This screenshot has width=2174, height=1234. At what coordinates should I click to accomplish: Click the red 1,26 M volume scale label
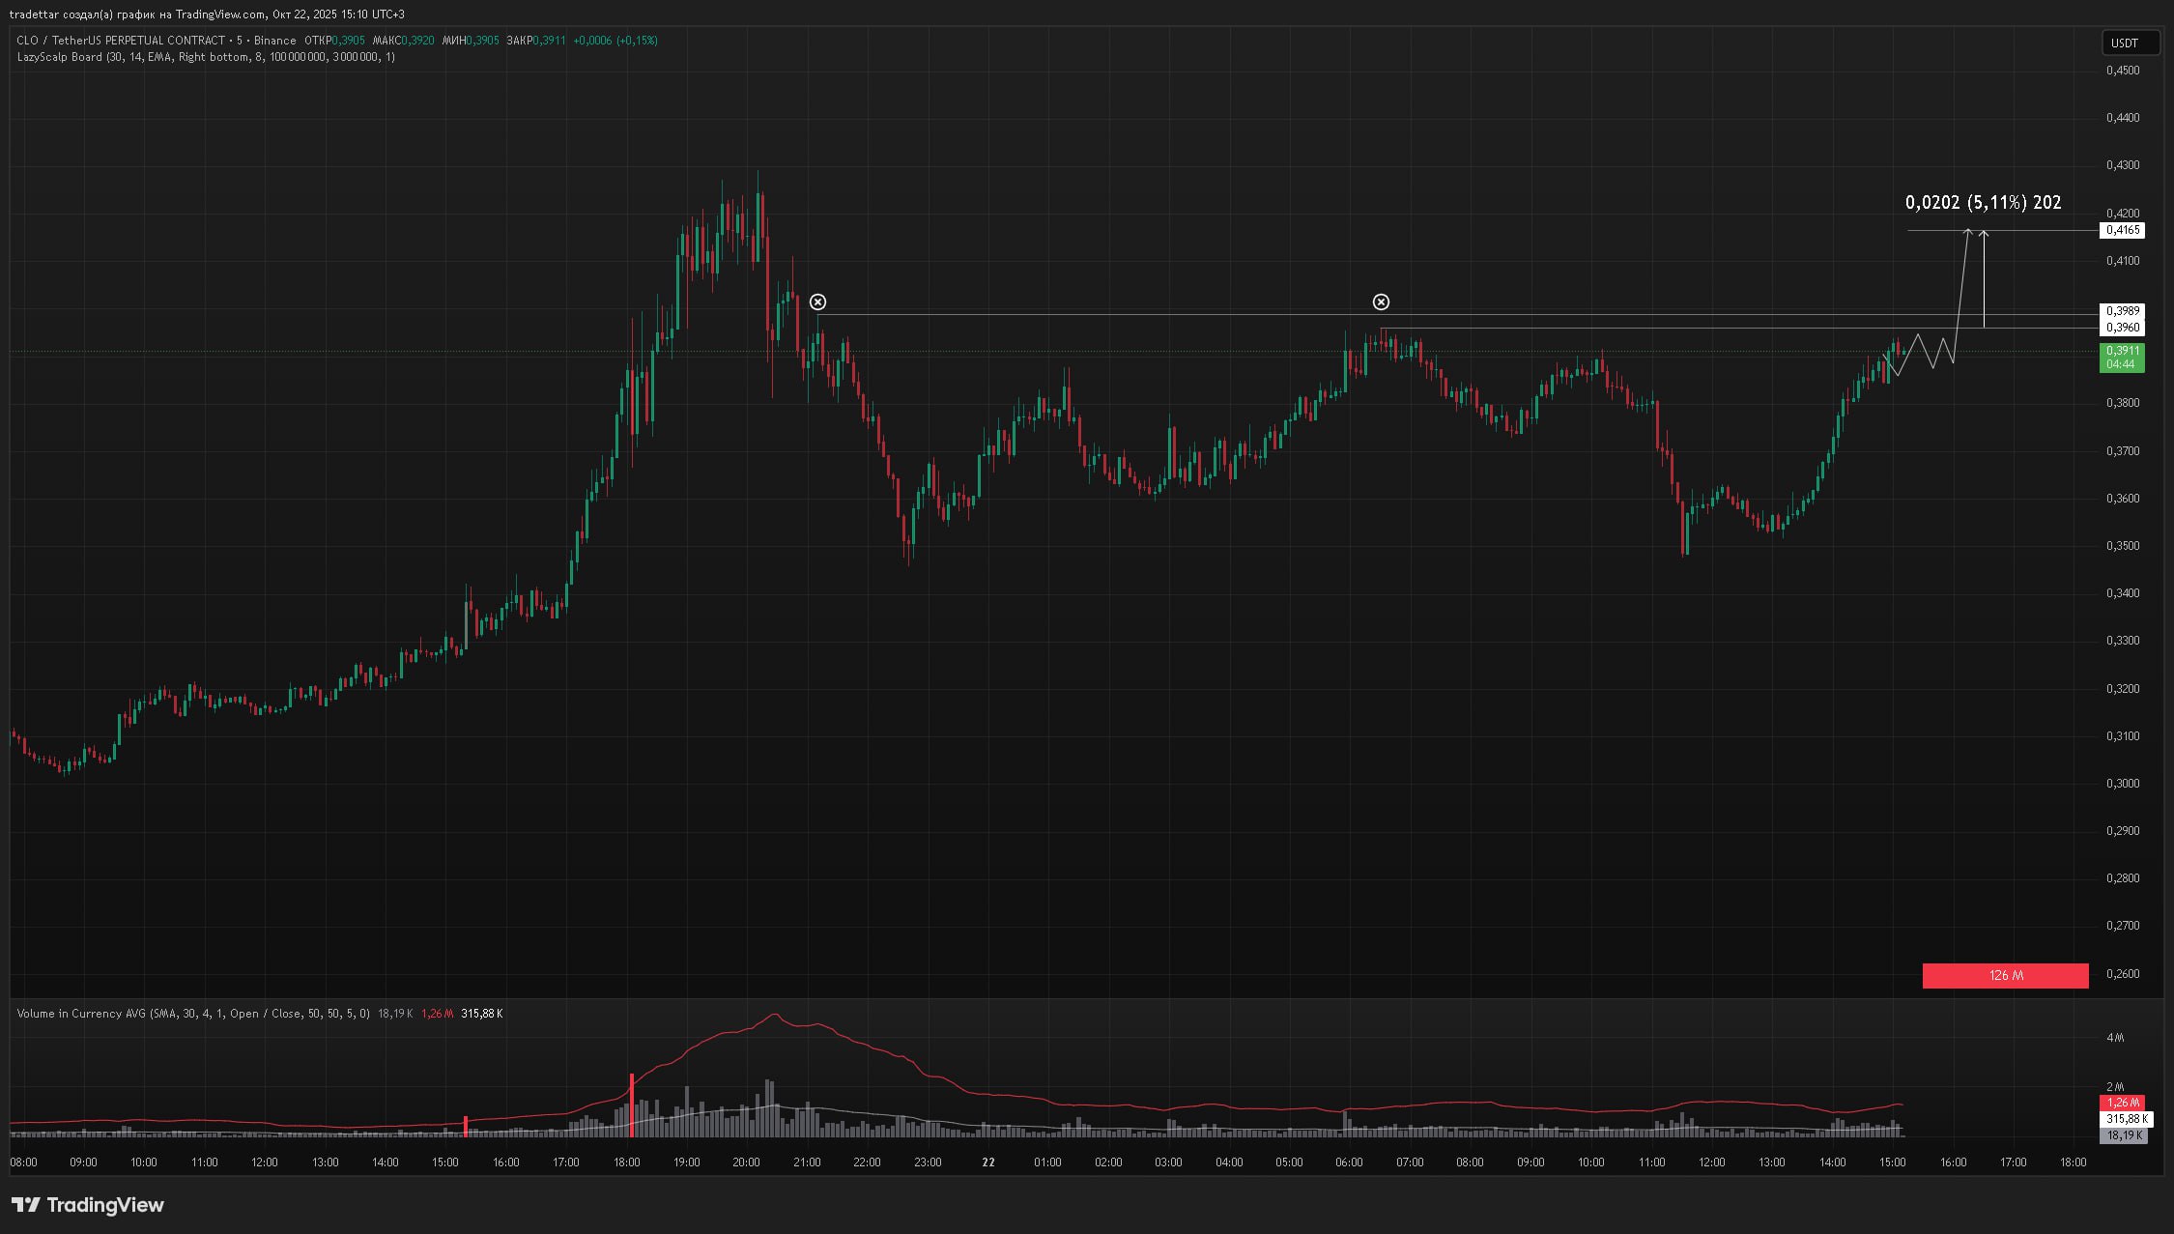(2122, 1103)
